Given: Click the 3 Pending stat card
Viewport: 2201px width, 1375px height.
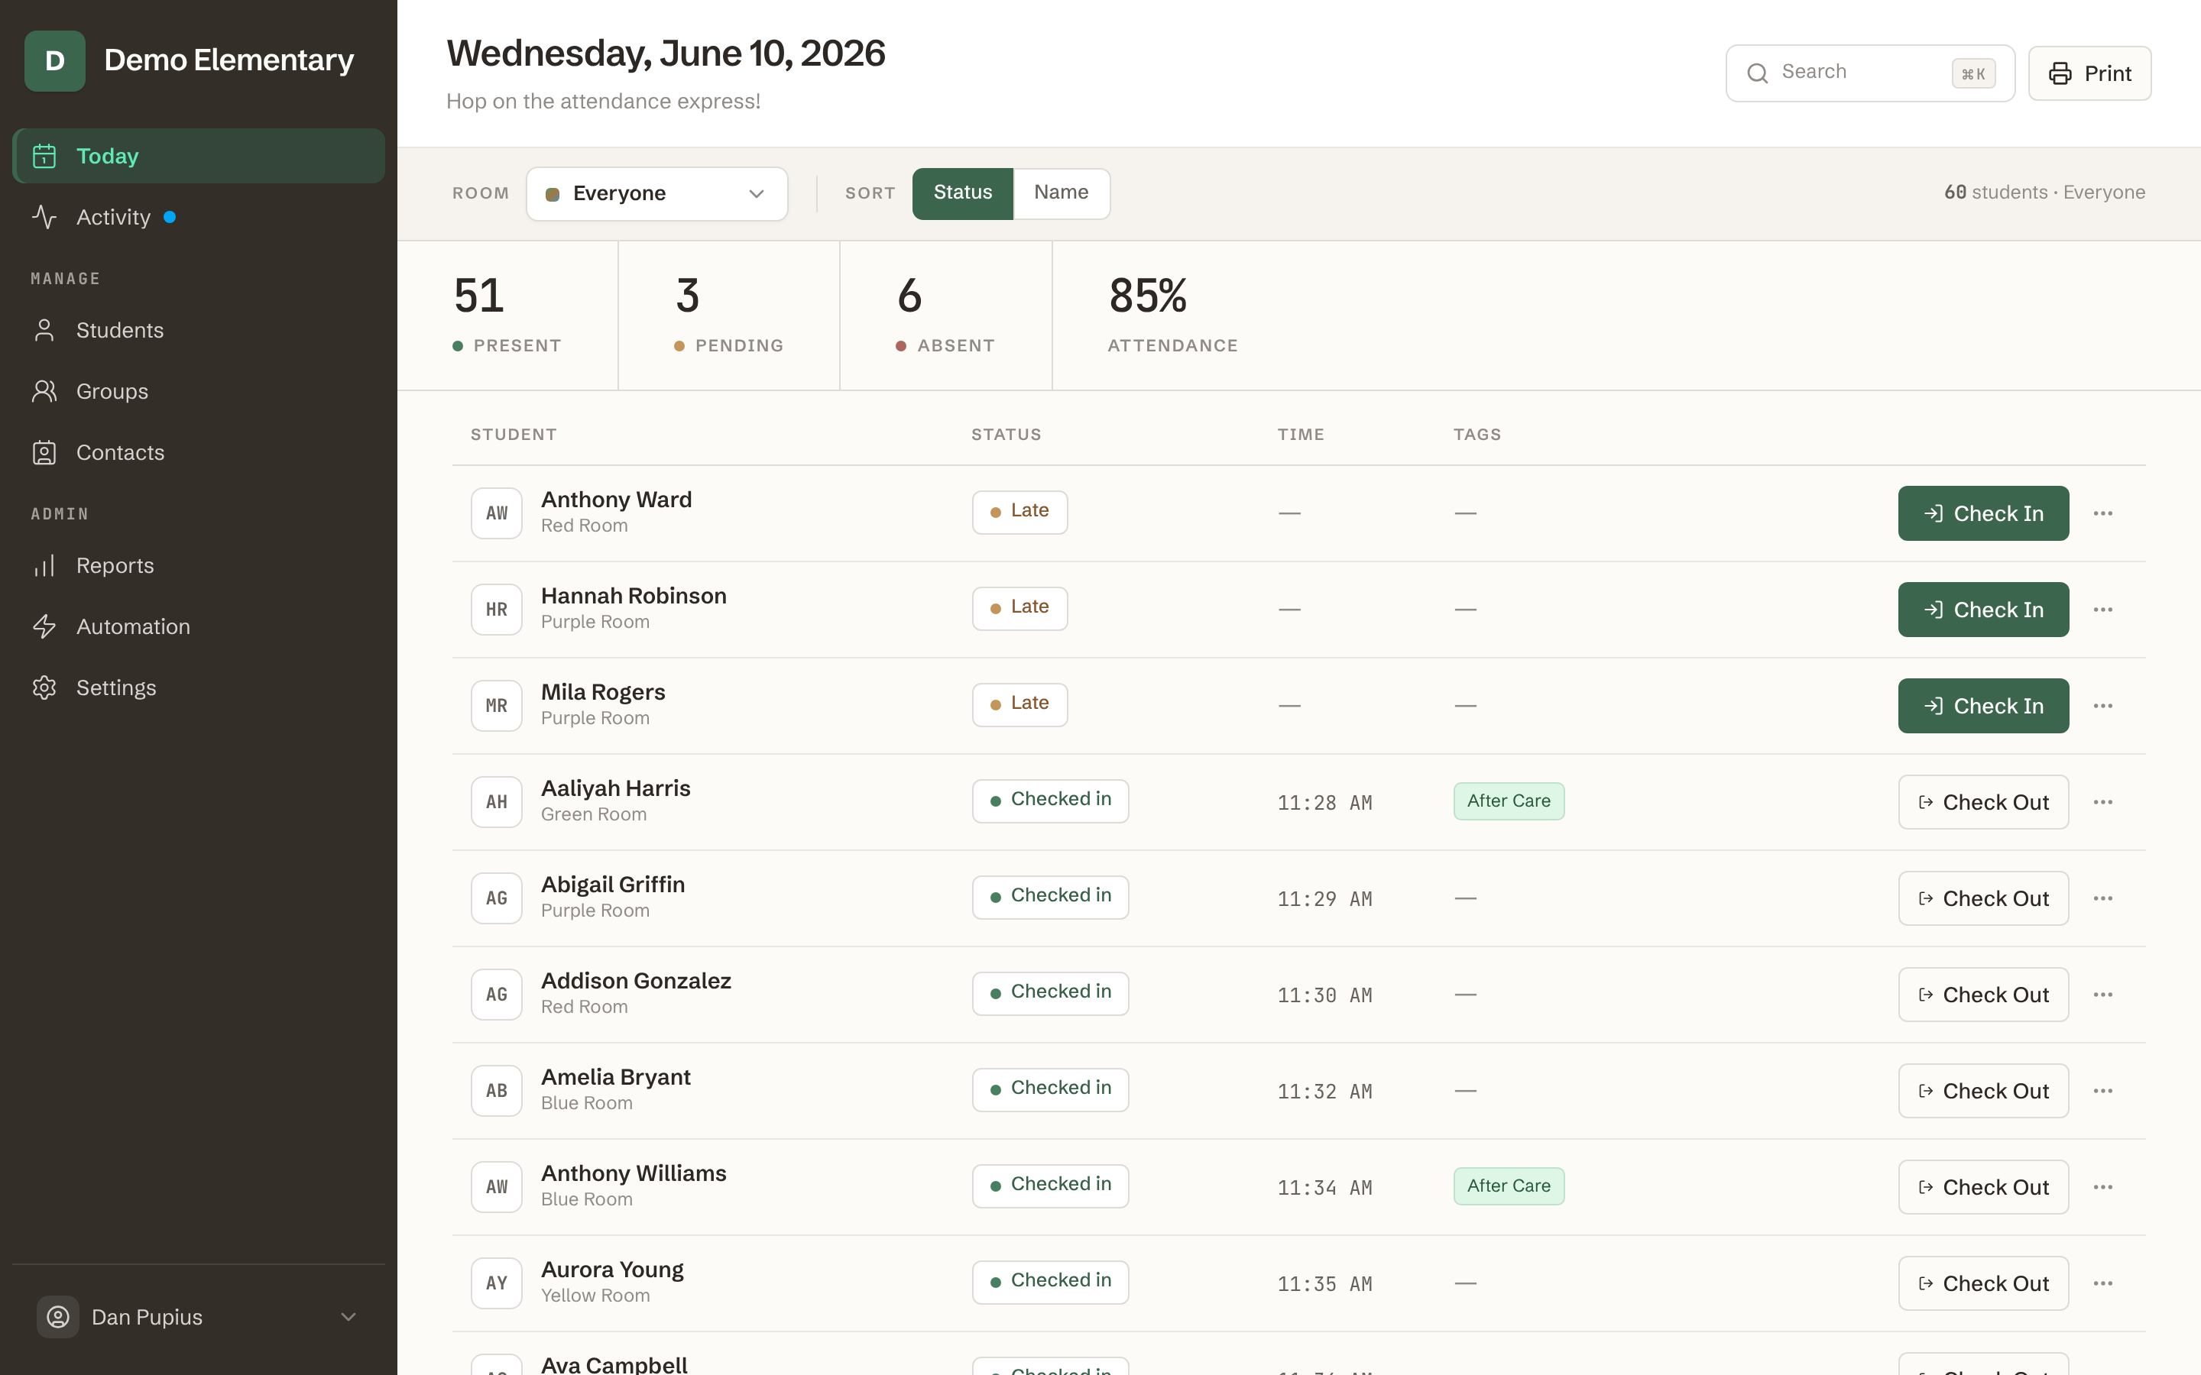Looking at the screenshot, I should (729, 315).
